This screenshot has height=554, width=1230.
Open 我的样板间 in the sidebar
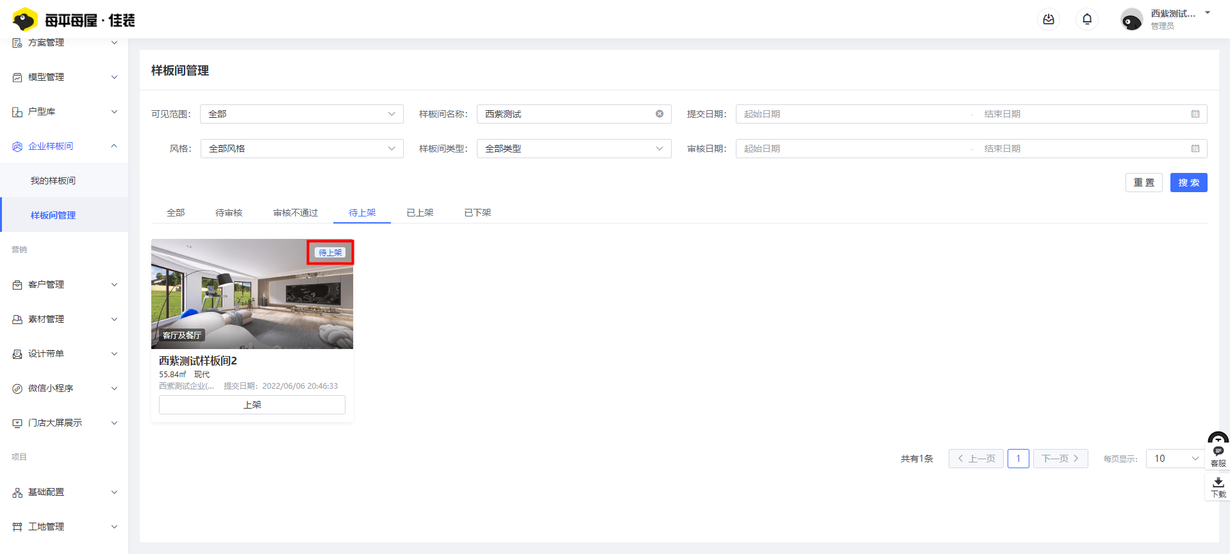tap(53, 181)
